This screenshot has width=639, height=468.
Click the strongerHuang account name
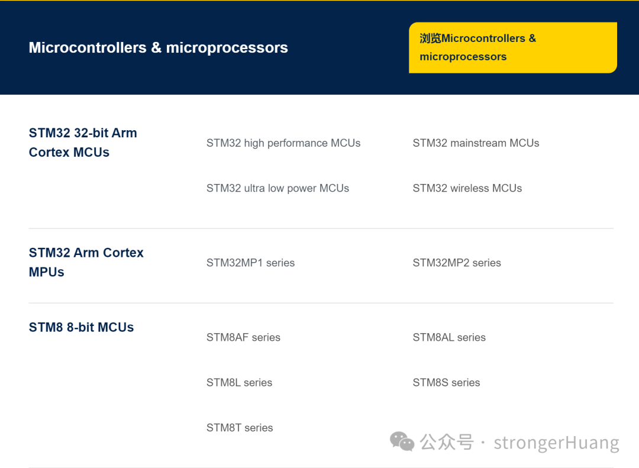pos(556,442)
